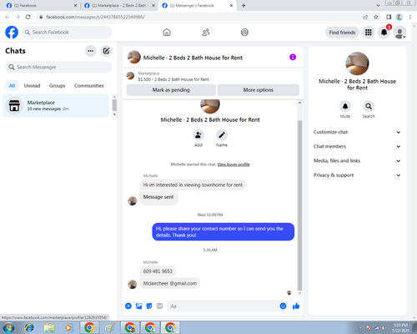417x334 pixels.
Task: Expand Privacy & support section
Action: (357, 175)
